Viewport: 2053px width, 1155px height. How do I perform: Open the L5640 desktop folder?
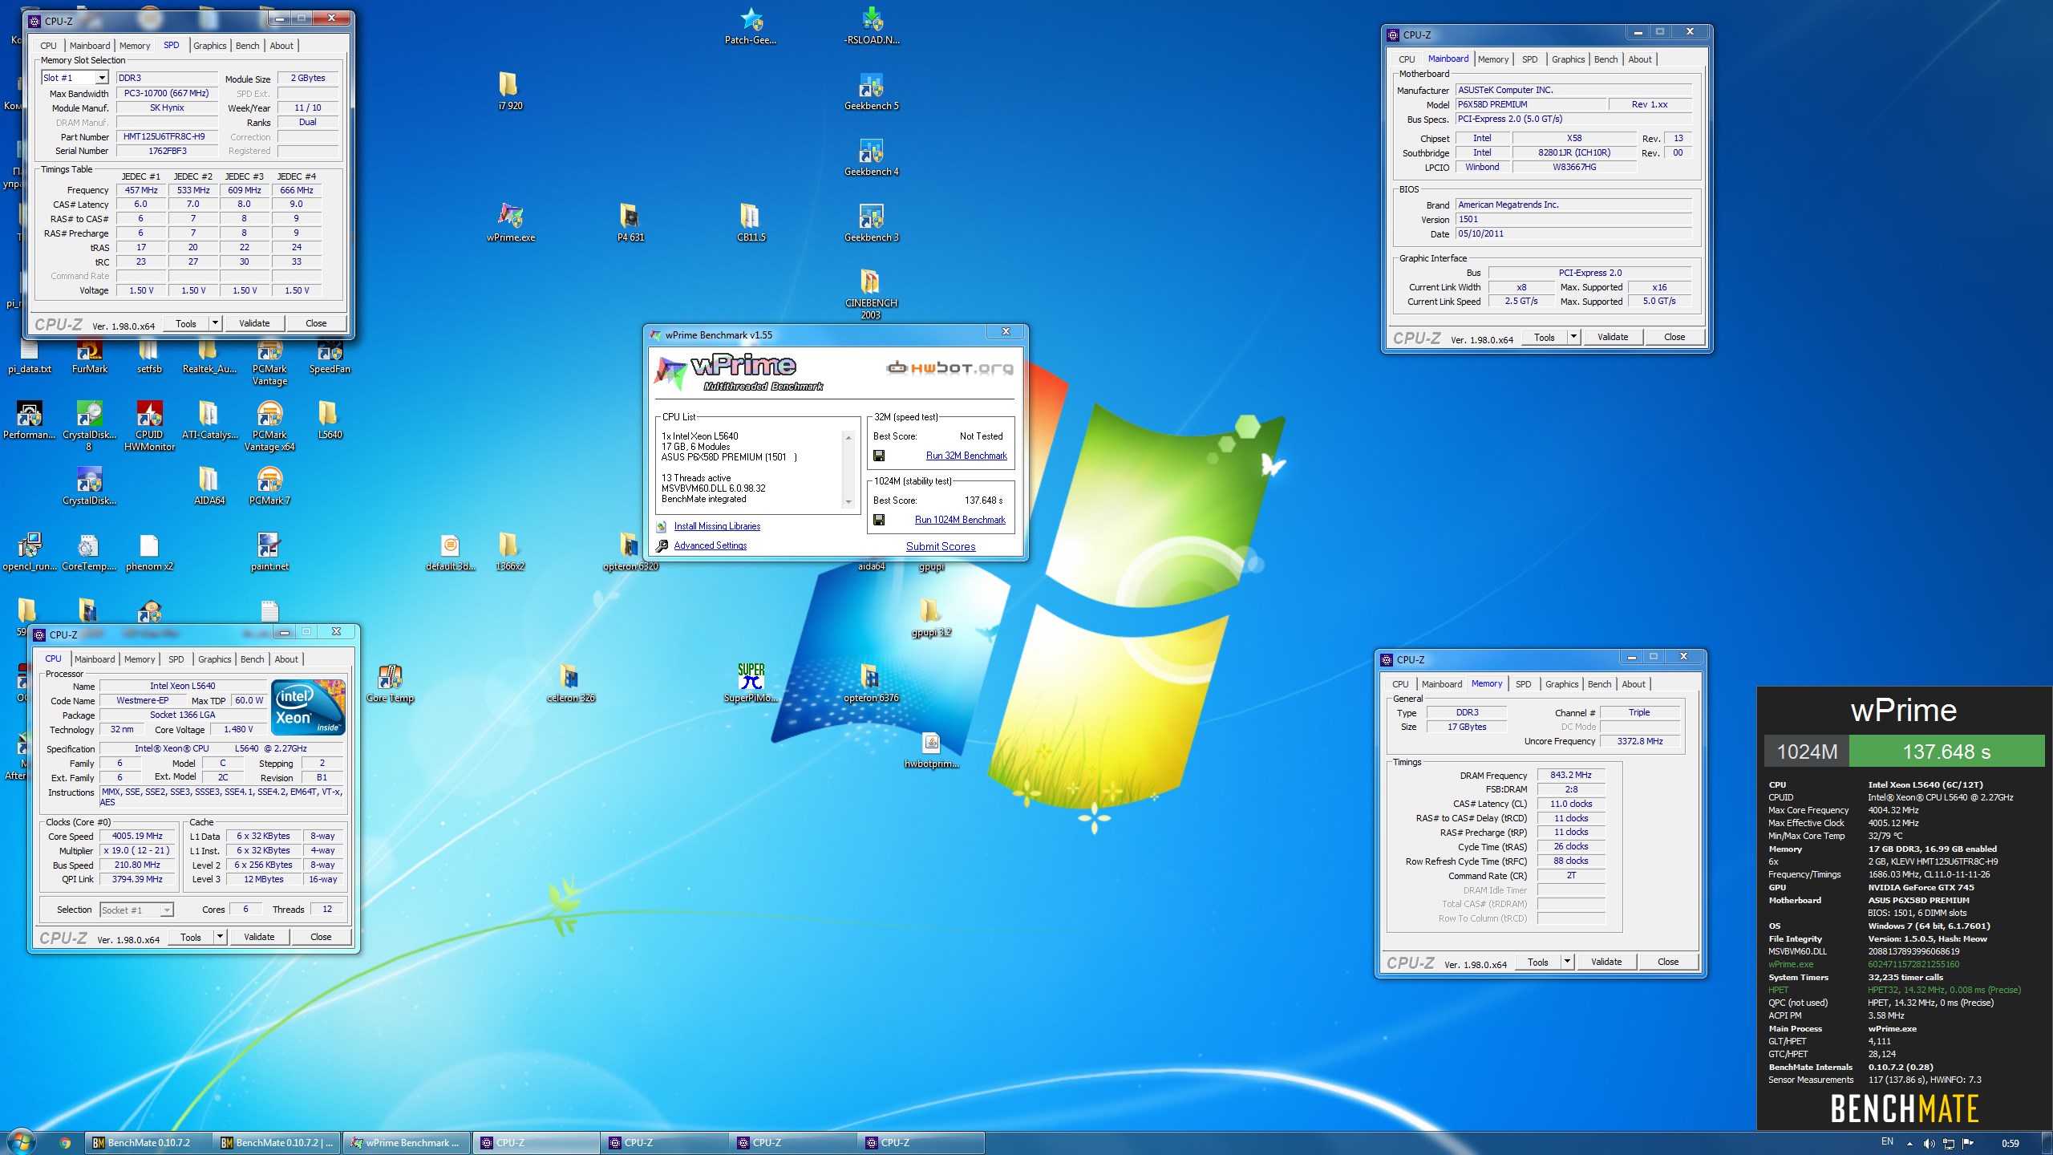coord(330,419)
